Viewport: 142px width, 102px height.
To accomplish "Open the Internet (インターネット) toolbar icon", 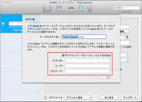I will (59, 9).
